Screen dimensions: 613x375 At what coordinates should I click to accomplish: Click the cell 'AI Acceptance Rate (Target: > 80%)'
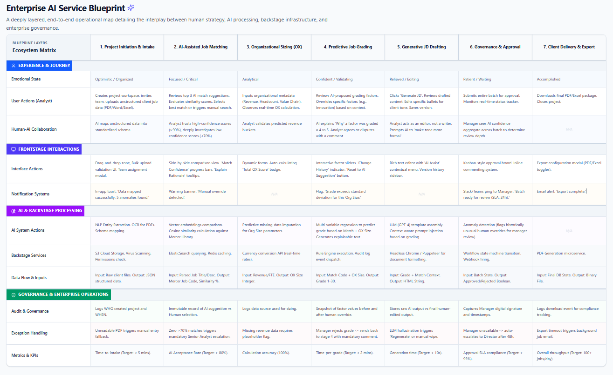coord(200,355)
